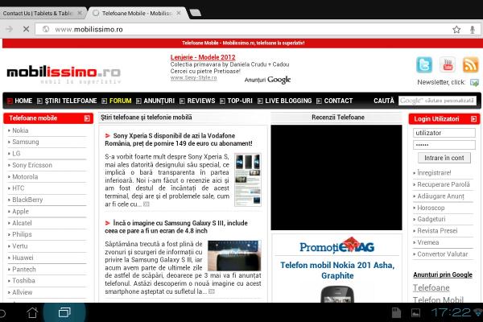Viewport: 483px width, 322px height.
Task: Stop page loading with the X button
Action: click(27, 29)
